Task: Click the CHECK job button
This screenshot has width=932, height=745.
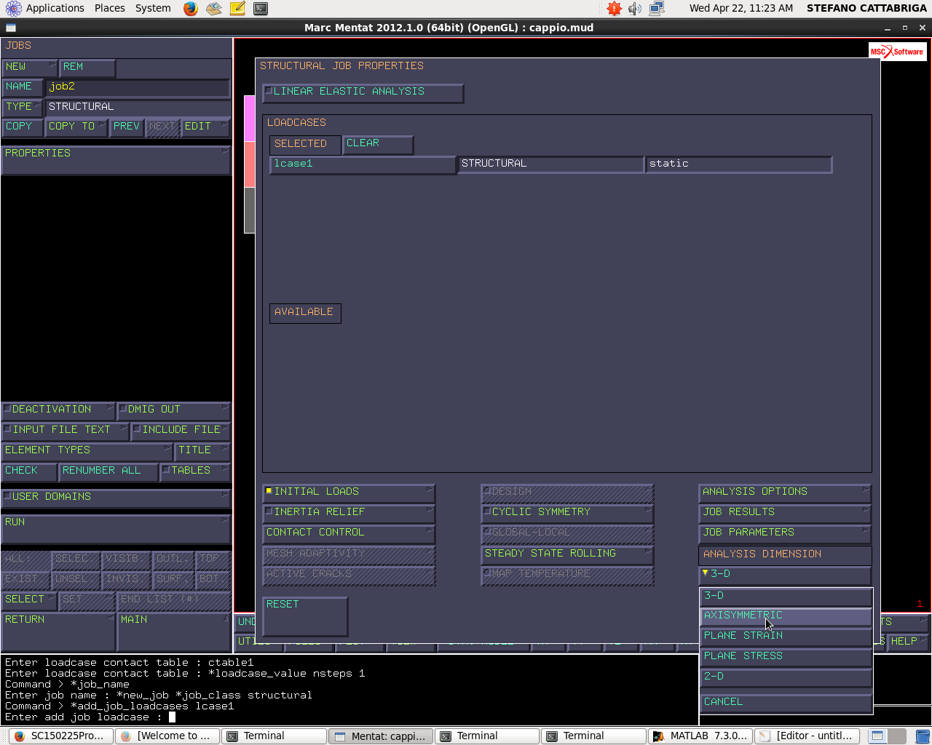Action: (29, 471)
